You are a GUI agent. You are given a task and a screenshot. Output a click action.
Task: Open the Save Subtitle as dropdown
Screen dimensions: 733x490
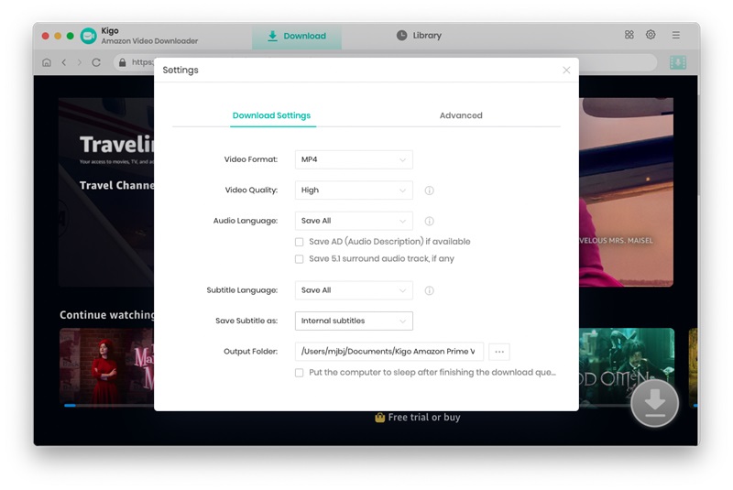coord(354,321)
